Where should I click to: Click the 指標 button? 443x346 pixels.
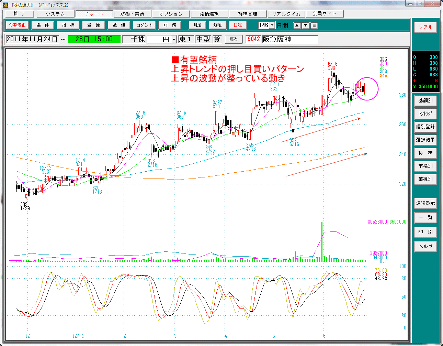[68, 25]
